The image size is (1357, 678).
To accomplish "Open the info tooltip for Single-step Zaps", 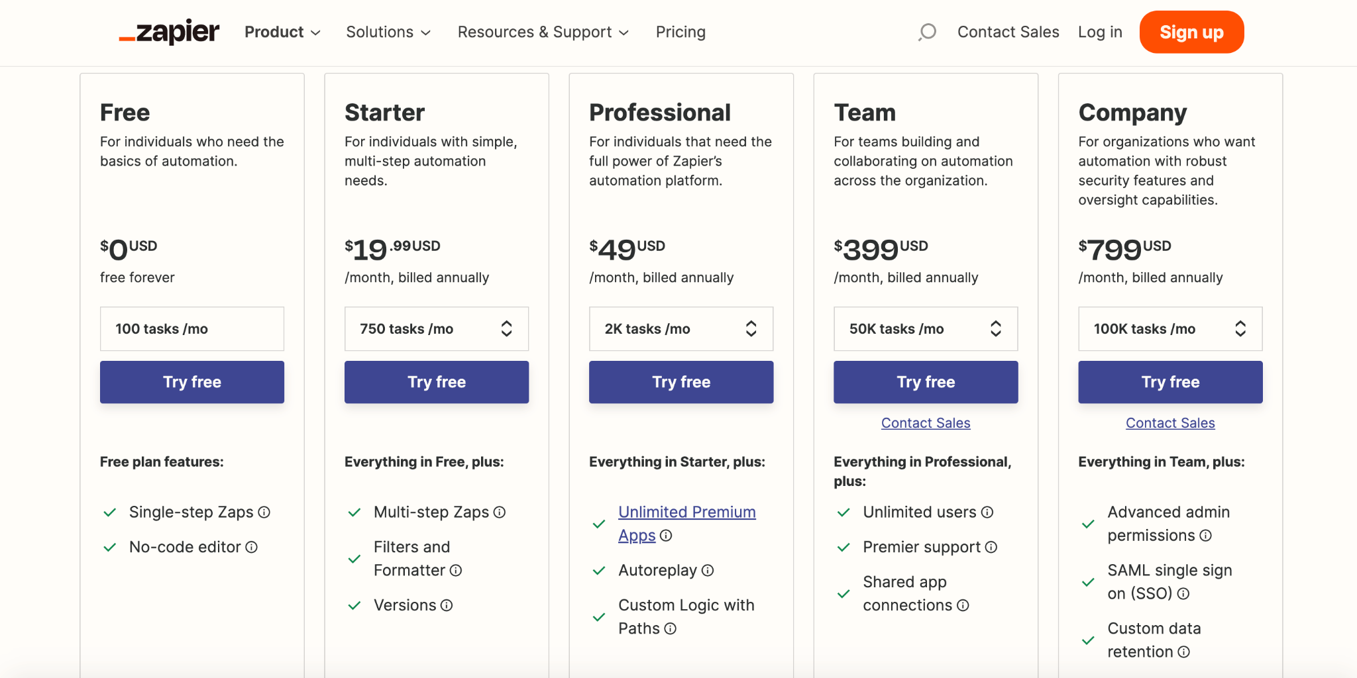I will pyautogui.click(x=264, y=512).
